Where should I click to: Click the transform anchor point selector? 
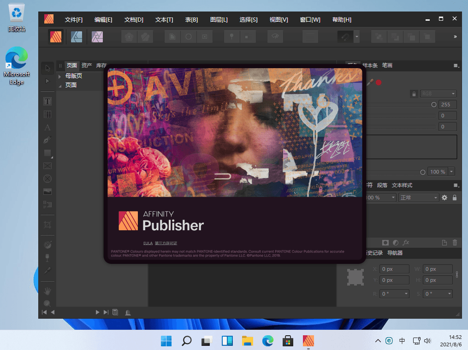355,277
